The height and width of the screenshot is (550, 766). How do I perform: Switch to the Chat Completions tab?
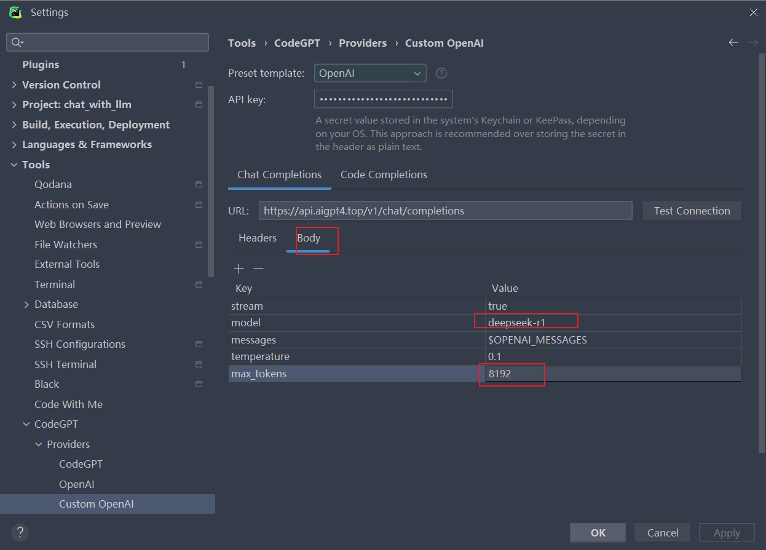[280, 175]
